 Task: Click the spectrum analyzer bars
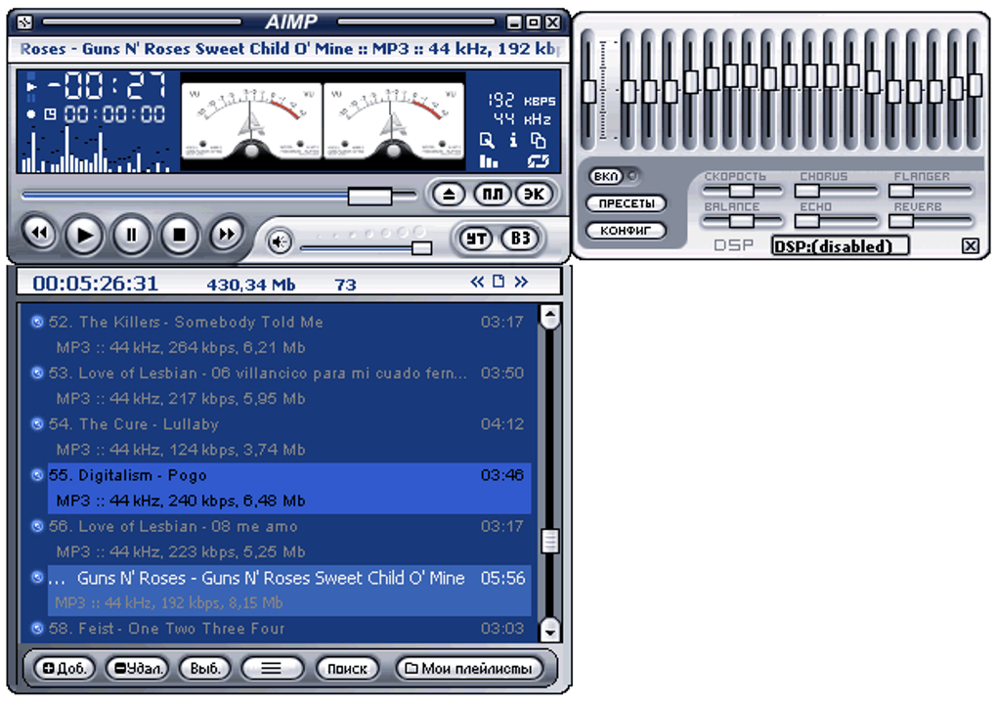[x=96, y=150]
